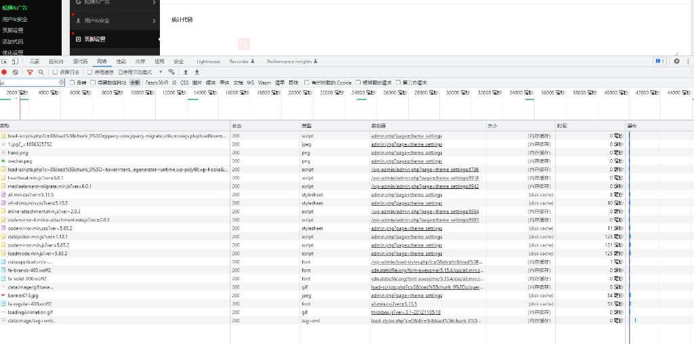Toggle the red filter funnel icon

pos(30,72)
